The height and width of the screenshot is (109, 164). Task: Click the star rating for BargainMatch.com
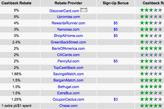(x=151, y=80)
